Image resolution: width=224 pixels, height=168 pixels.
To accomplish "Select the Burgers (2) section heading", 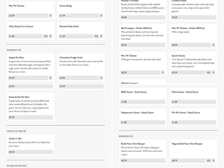I will (x=126, y=136).
